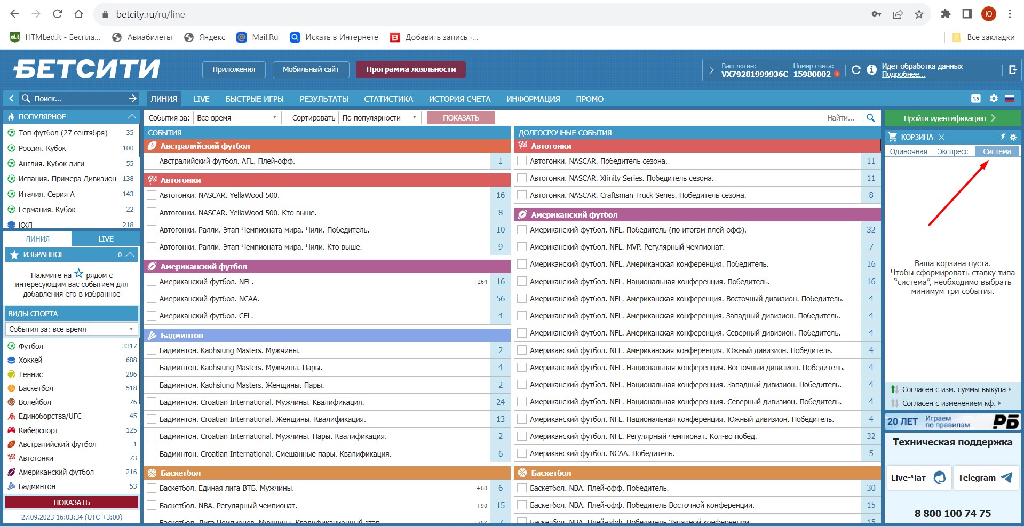Click the Мобильный сайт button
The height and width of the screenshot is (527, 1024).
tap(311, 69)
